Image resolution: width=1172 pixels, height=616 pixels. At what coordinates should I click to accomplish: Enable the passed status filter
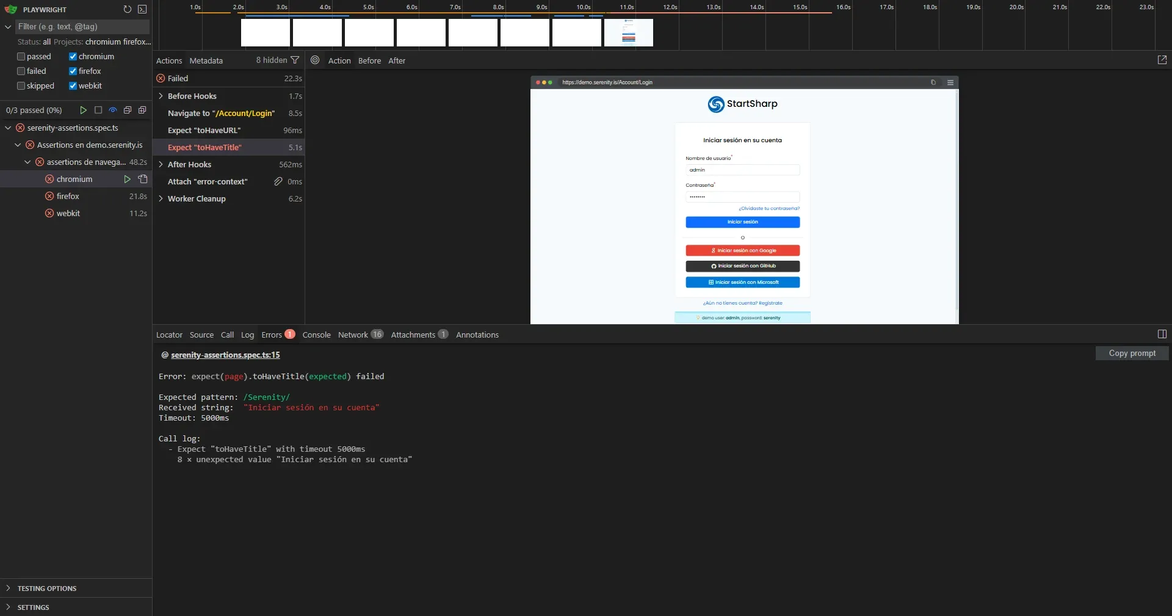pyautogui.click(x=20, y=56)
